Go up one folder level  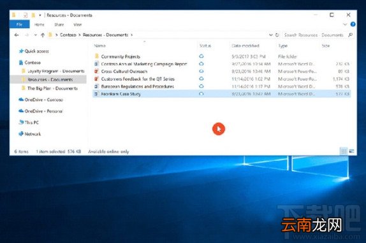[x=43, y=35]
